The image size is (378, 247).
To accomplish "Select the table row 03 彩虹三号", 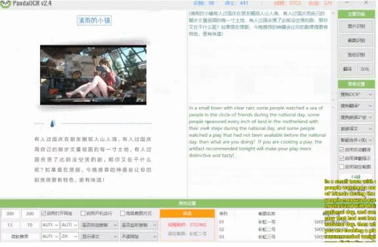I will (270, 237).
